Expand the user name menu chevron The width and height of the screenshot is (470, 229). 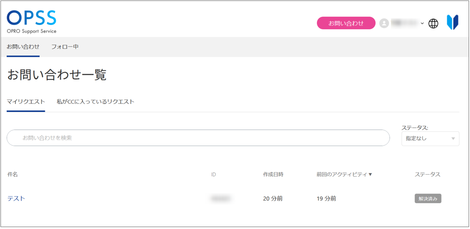point(422,23)
